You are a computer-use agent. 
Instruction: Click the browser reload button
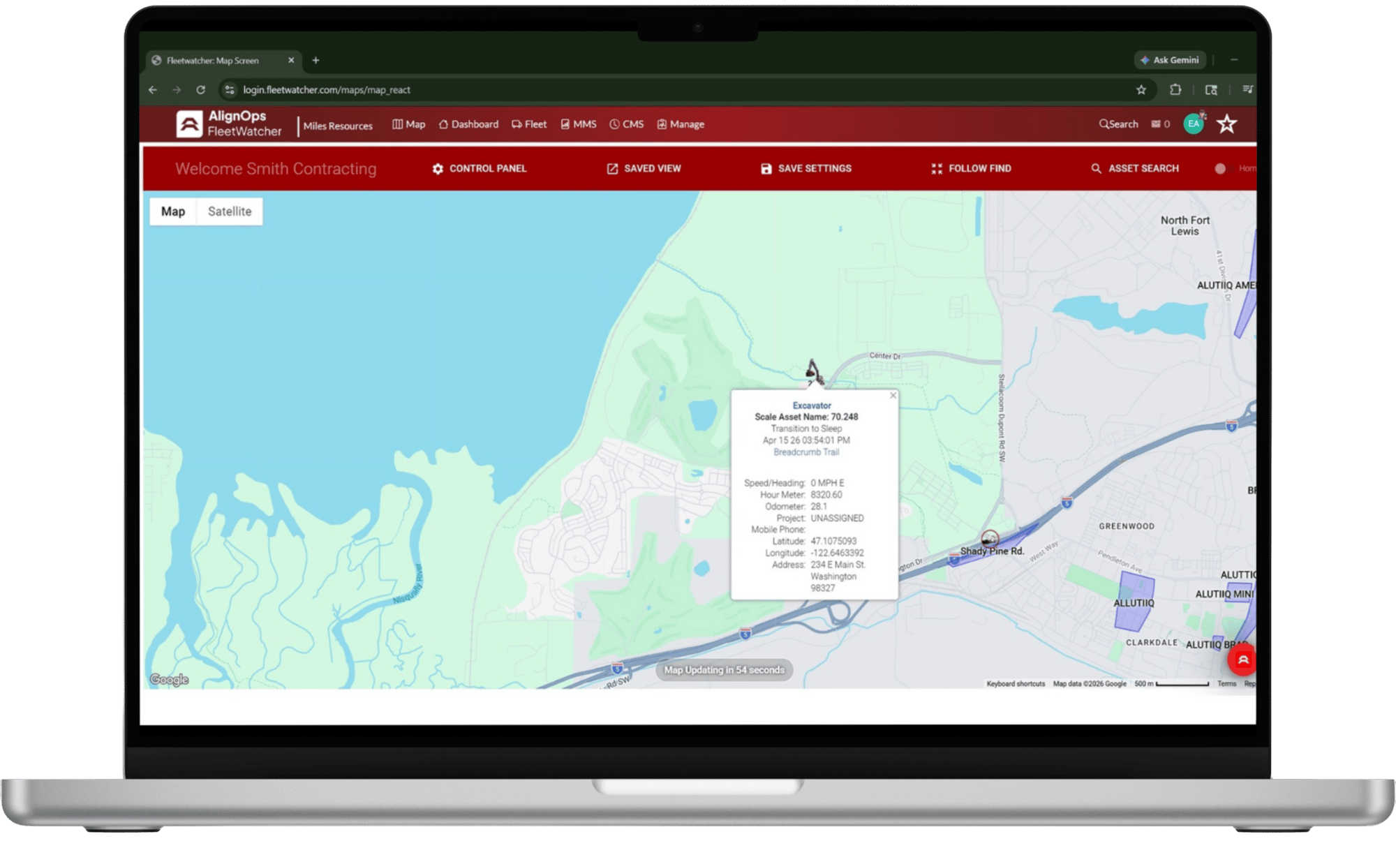tap(201, 90)
